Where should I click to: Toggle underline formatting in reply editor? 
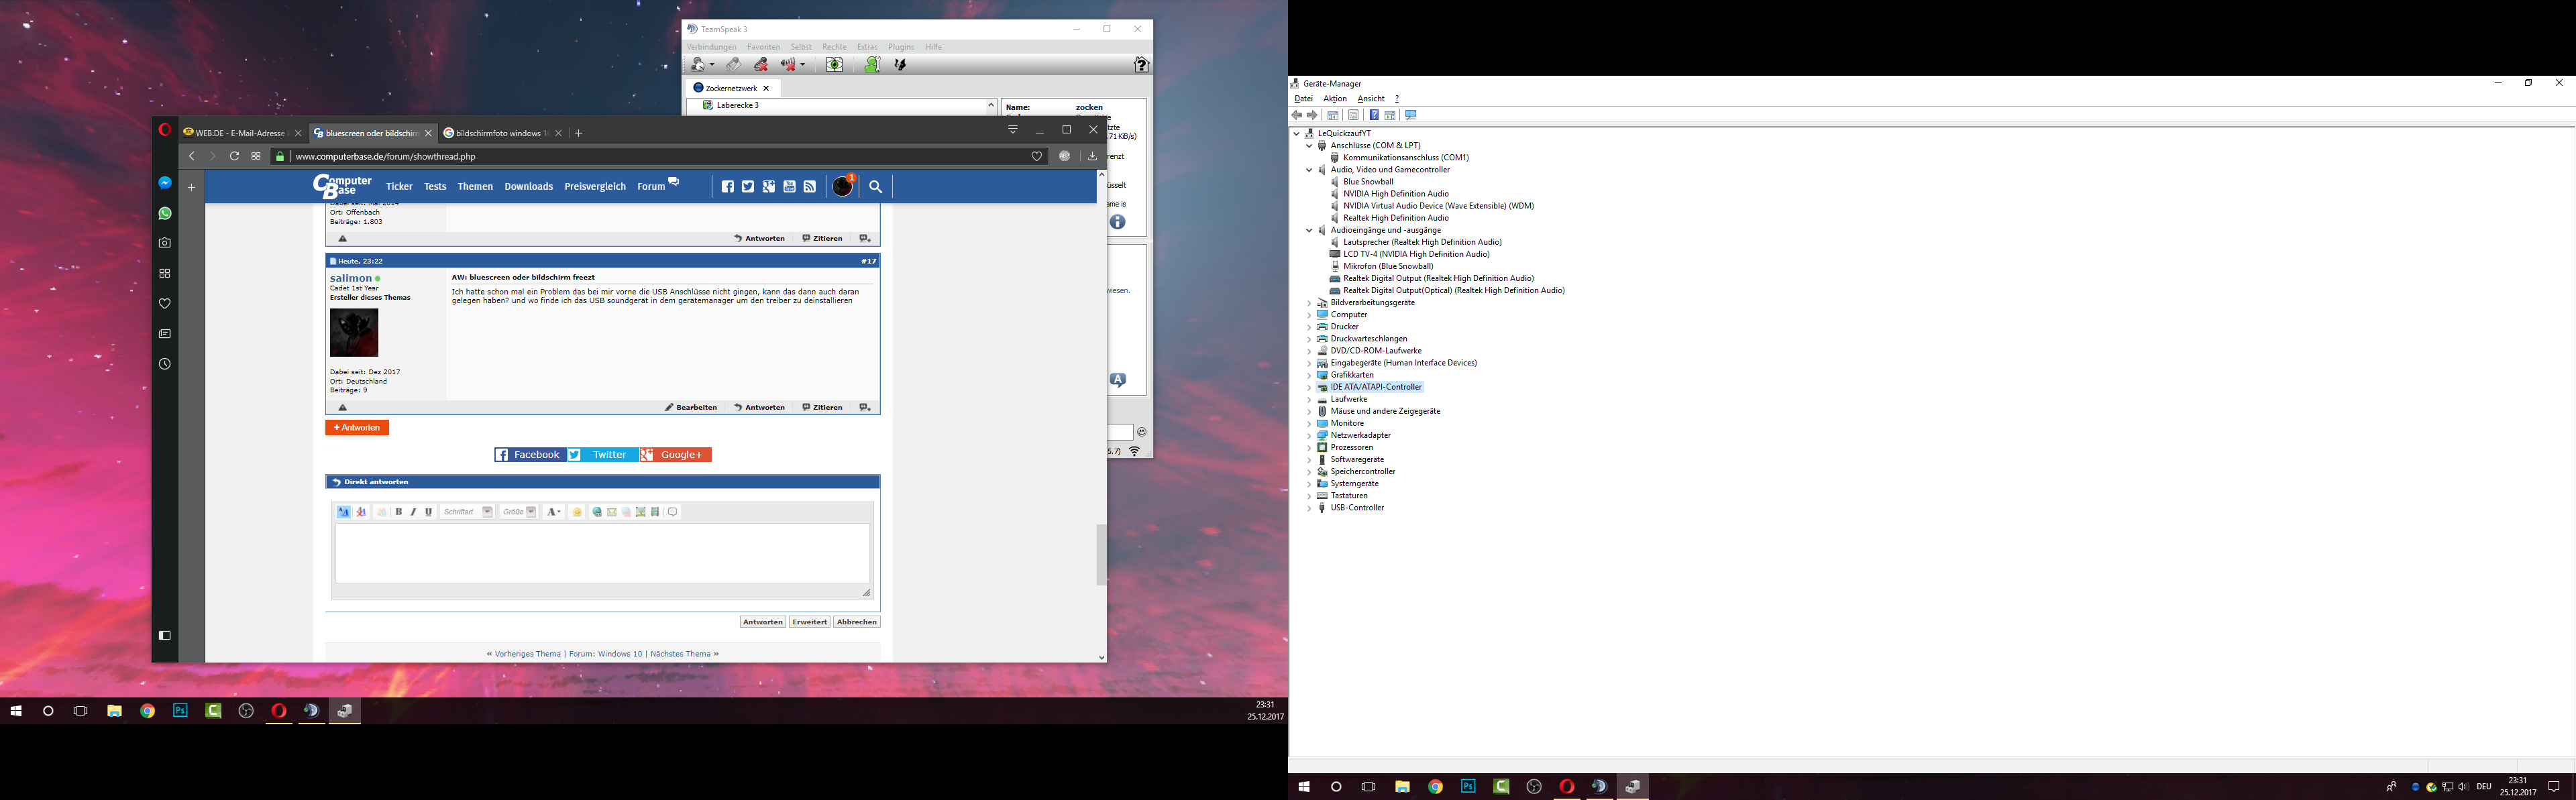[428, 512]
